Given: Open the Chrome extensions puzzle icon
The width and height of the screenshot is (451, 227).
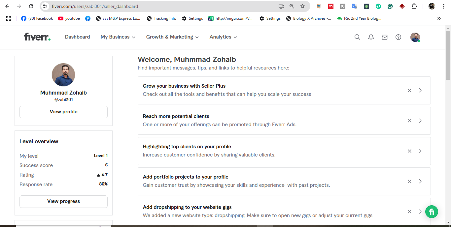Looking at the screenshot, I should point(414,6).
